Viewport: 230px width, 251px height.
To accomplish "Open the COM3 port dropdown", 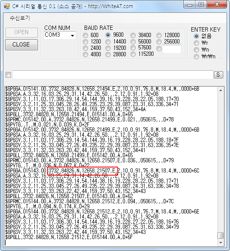I will click(60, 35).
